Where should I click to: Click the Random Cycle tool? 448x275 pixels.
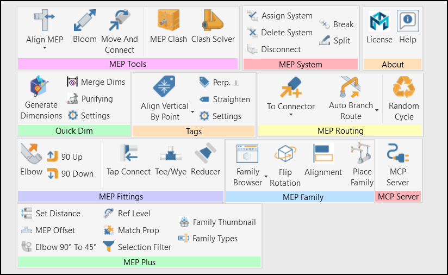[404, 98]
